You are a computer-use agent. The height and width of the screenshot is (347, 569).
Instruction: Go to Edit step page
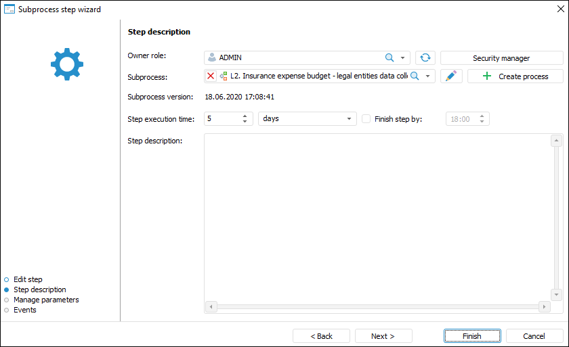click(28, 279)
